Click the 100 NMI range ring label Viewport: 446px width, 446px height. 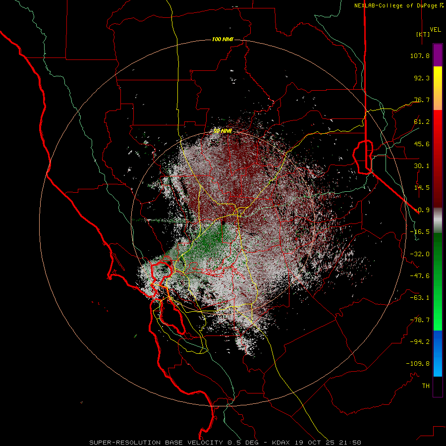pos(223,39)
